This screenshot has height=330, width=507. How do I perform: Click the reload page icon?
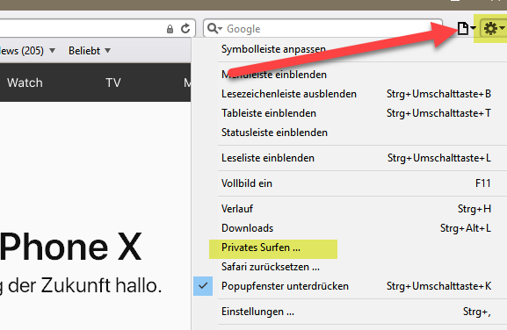pos(185,29)
